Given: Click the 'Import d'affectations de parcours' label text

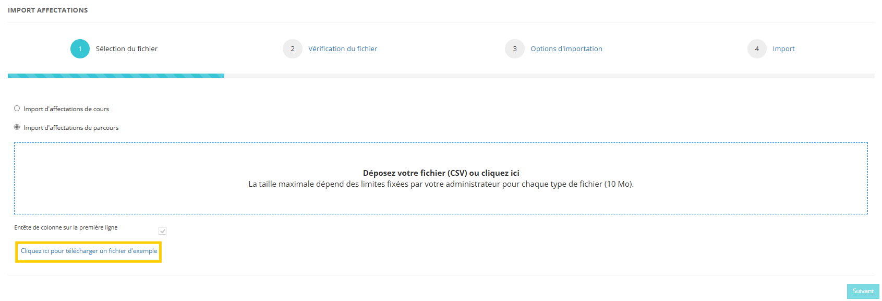Looking at the screenshot, I should [x=71, y=128].
